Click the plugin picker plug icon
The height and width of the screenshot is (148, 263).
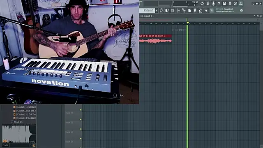[195, 11]
